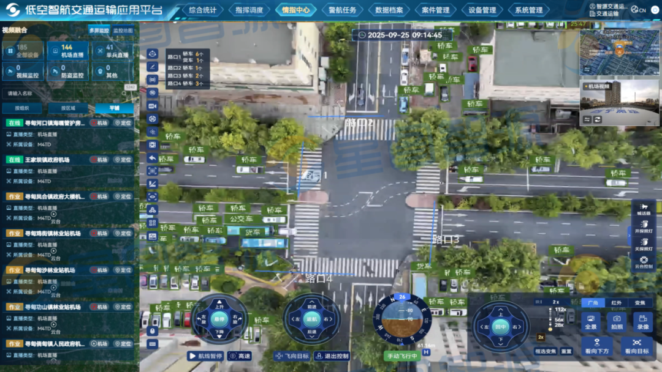Click the 喊话器 loudspeaker icon
This screenshot has height=372, width=662.
pyautogui.click(x=644, y=209)
